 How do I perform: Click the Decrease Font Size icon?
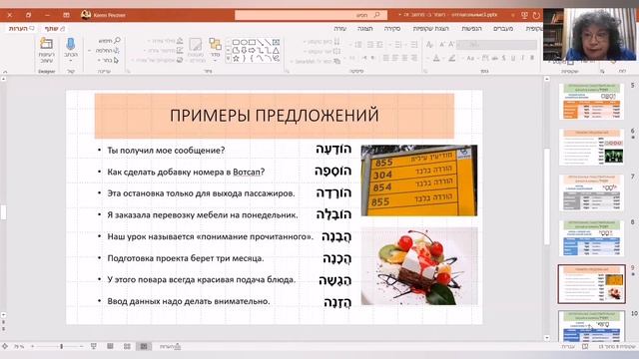coord(441,44)
